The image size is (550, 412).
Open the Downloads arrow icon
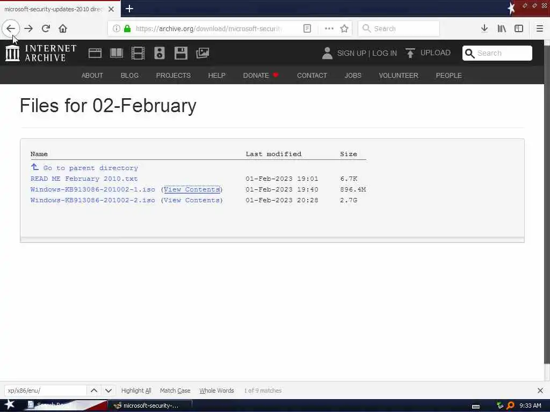tap(484, 29)
